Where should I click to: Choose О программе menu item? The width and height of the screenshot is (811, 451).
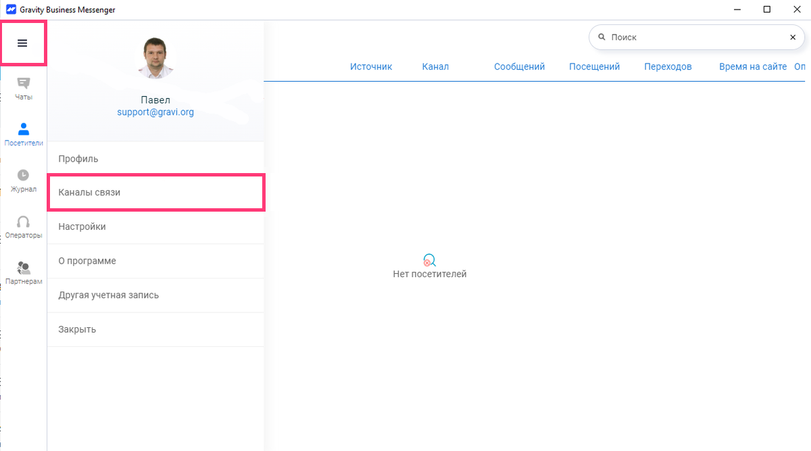coord(87,261)
